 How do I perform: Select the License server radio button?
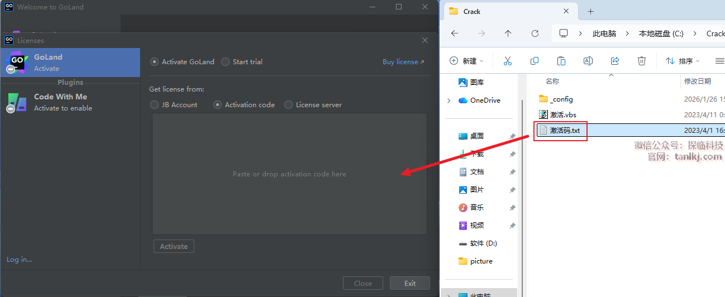click(x=289, y=105)
